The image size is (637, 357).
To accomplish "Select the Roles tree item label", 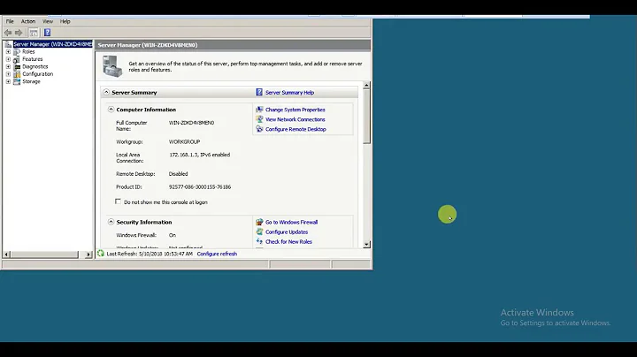I will tap(28, 52).
